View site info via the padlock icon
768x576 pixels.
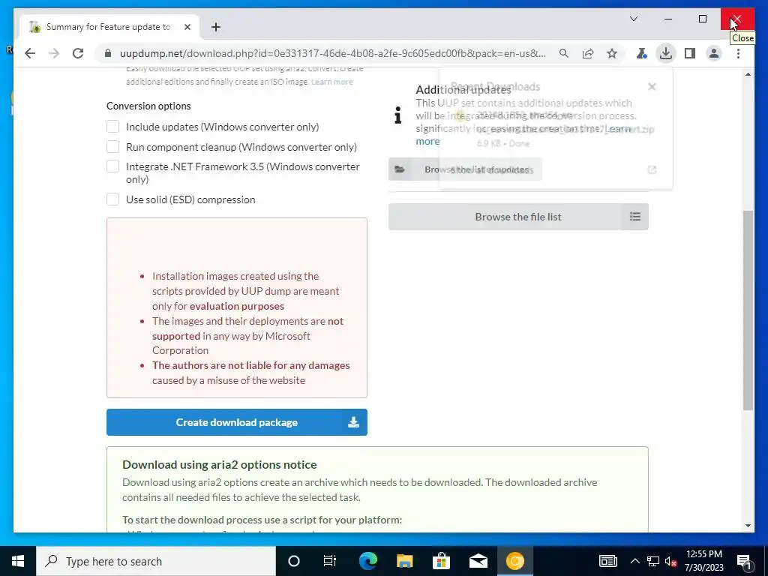tap(108, 53)
